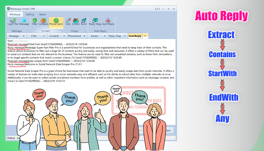Open the Setting ribbon tab
Screen dimensions: 264x151
pyautogui.click(x=30, y=15)
